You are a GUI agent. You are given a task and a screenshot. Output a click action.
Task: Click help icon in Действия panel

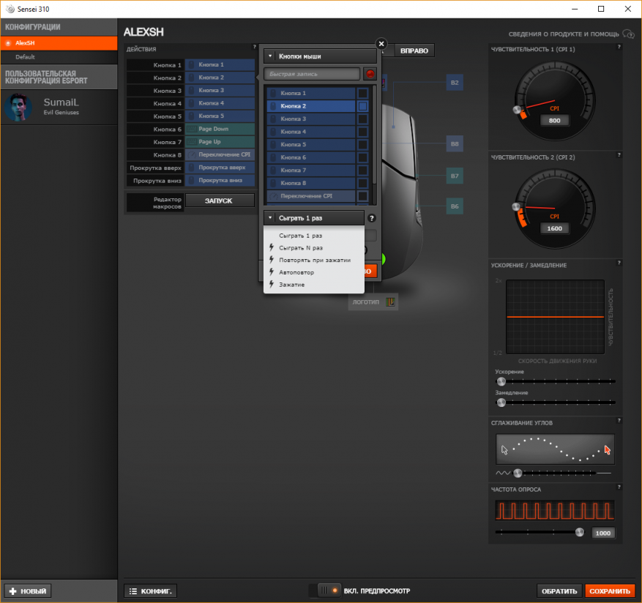pyautogui.click(x=254, y=47)
